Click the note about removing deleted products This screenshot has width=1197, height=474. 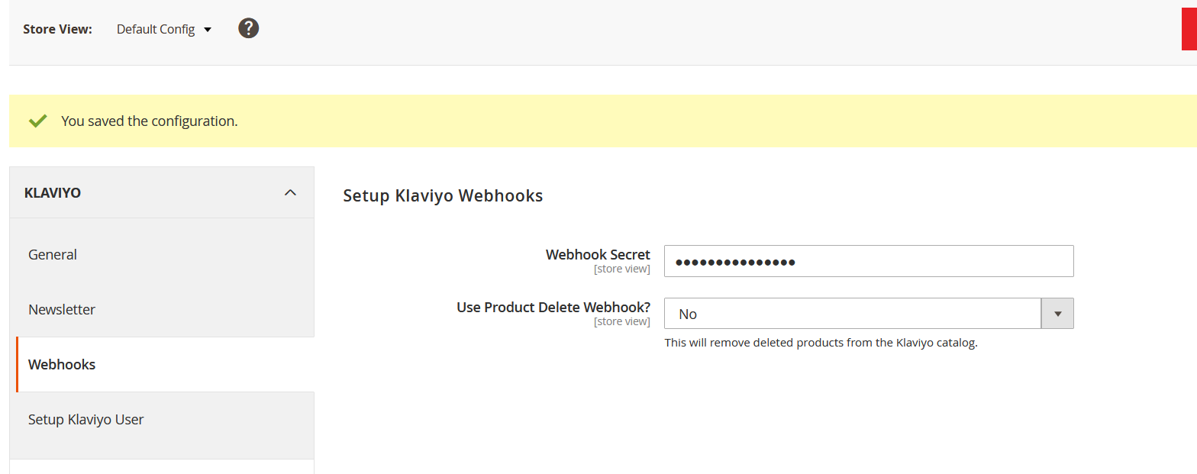821,343
